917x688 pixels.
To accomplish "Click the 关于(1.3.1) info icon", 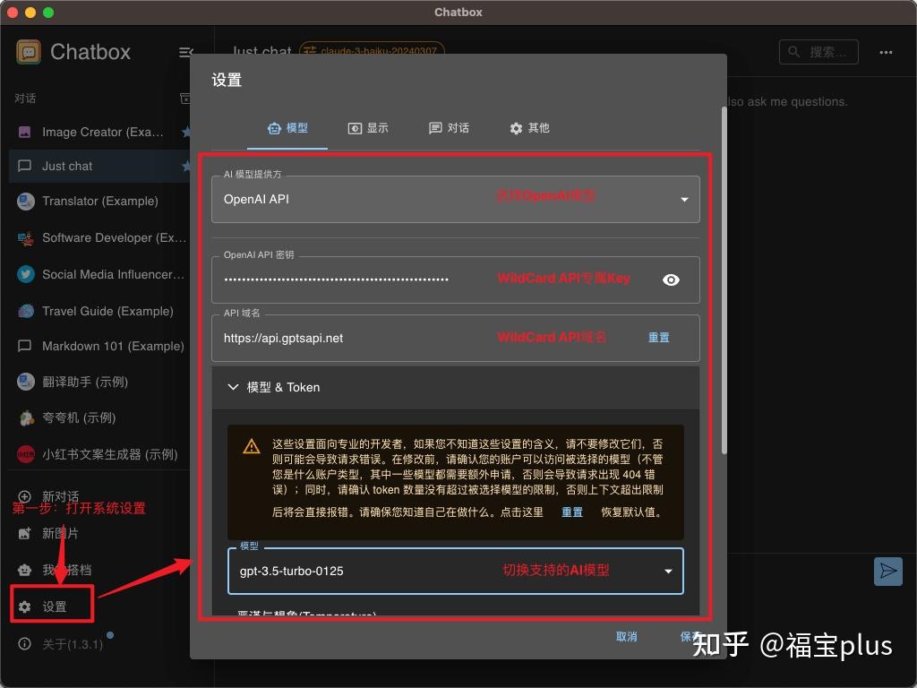I will (x=22, y=642).
